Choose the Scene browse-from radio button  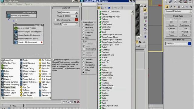(83, 35)
